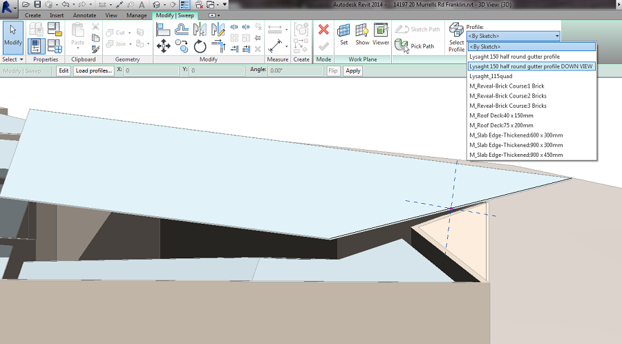Select the Offset tool icon
Viewport: 622px width, 344px height.
(182, 29)
